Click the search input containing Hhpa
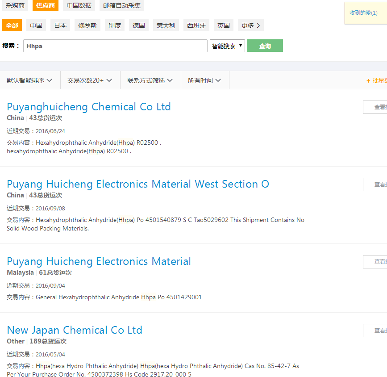 (x=115, y=46)
